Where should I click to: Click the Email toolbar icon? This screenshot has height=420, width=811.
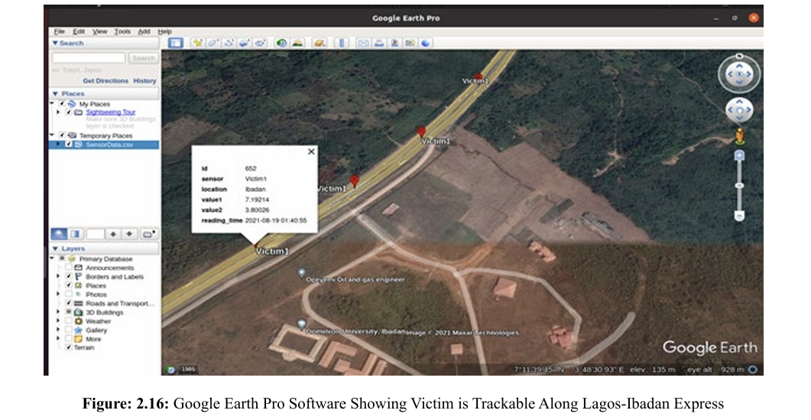point(364,44)
